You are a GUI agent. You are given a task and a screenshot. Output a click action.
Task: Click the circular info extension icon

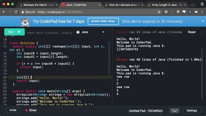(172, 12)
